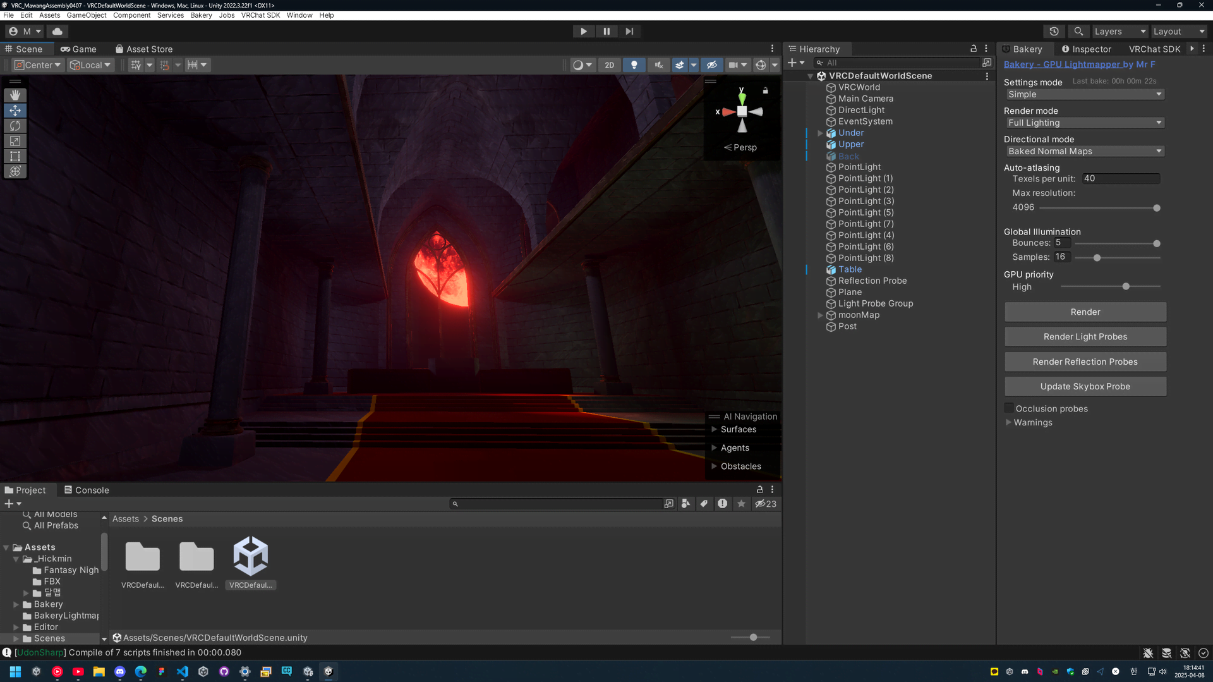Toggle 2D view mode
This screenshot has height=682, width=1213.
click(x=609, y=65)
